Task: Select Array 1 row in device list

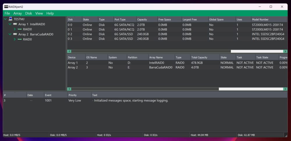Action: (x=177, y=63)
